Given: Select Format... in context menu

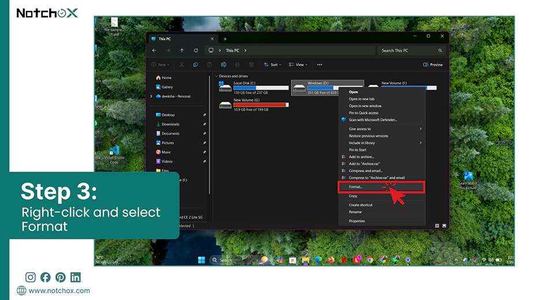Looking at the screenshot, I should click(382, 187).
